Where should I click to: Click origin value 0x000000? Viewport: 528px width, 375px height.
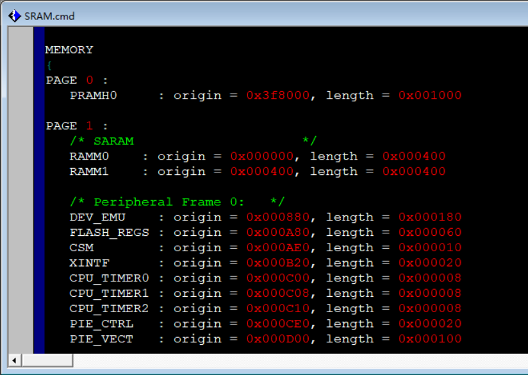262,156
